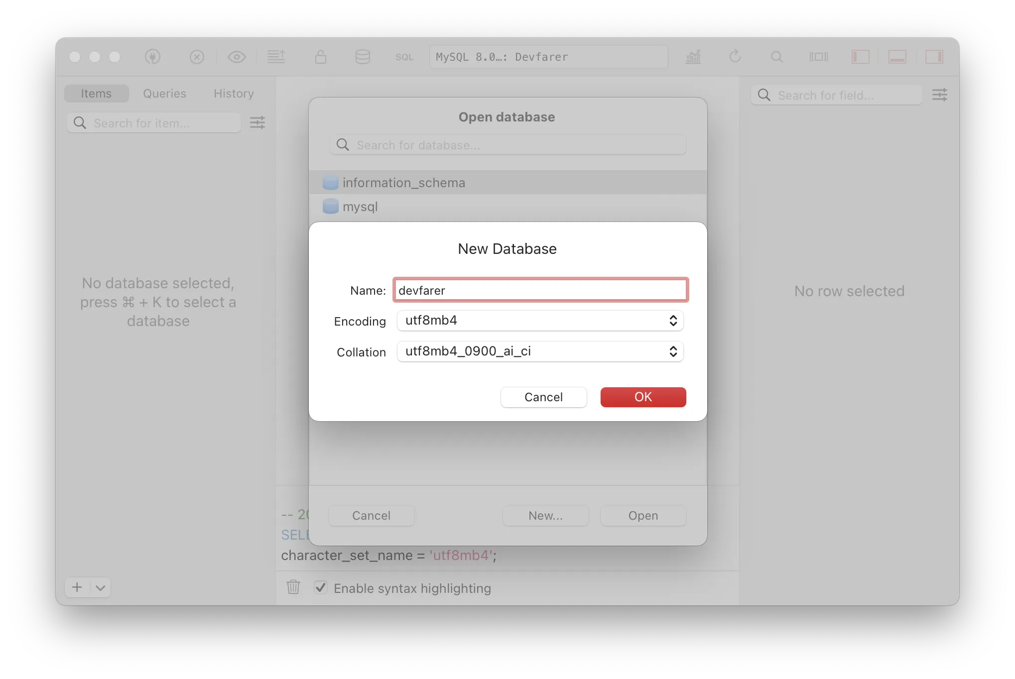Image resolution: width=1015 pixels, height=679 pixels.
Task: Expand the chevron next to plus button
Action: pyautogui.click(x=101, y=587)
